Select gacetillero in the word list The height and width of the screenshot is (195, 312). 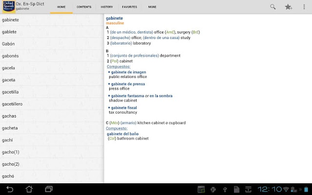coord(52,104)
